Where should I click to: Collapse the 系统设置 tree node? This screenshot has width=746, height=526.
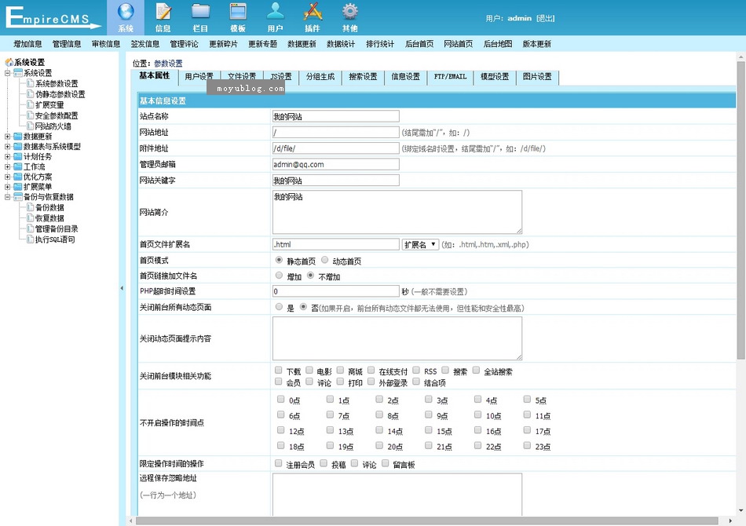[8, 73]
